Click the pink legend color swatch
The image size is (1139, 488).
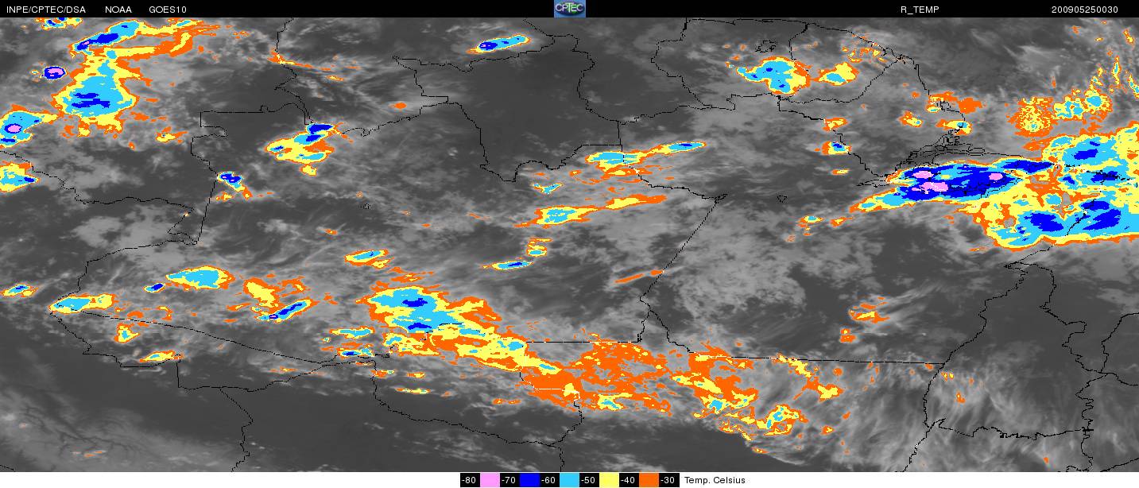[490, 480]
